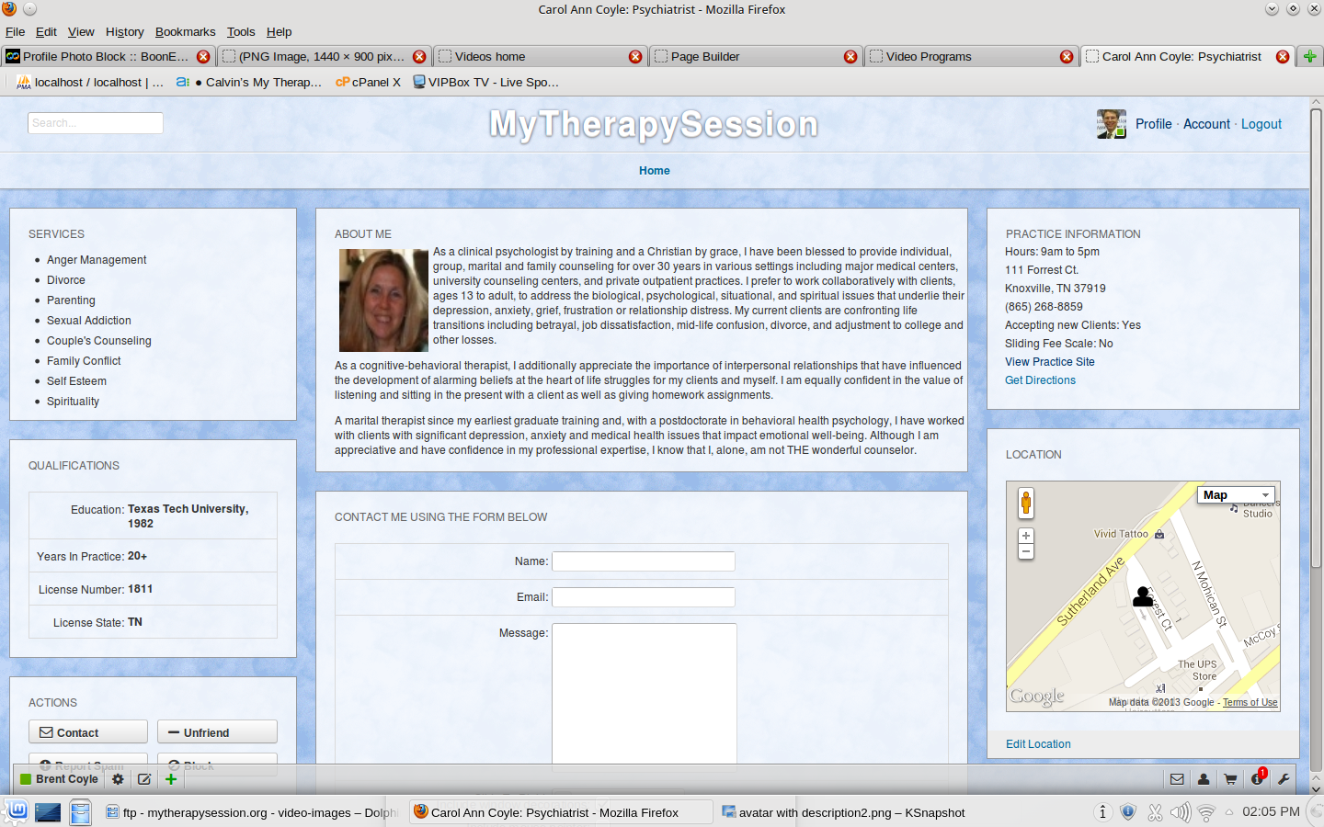The width and height of the screenshot is (1324, 827).
Task: Zoom out the map with minus button
Action: [1026, 552]
